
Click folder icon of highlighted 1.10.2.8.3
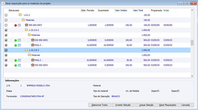[x=26, y=50]
